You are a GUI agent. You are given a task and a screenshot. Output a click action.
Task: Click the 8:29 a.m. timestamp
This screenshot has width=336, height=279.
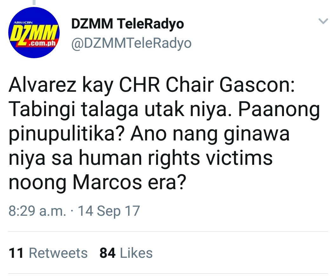point(37,211)
